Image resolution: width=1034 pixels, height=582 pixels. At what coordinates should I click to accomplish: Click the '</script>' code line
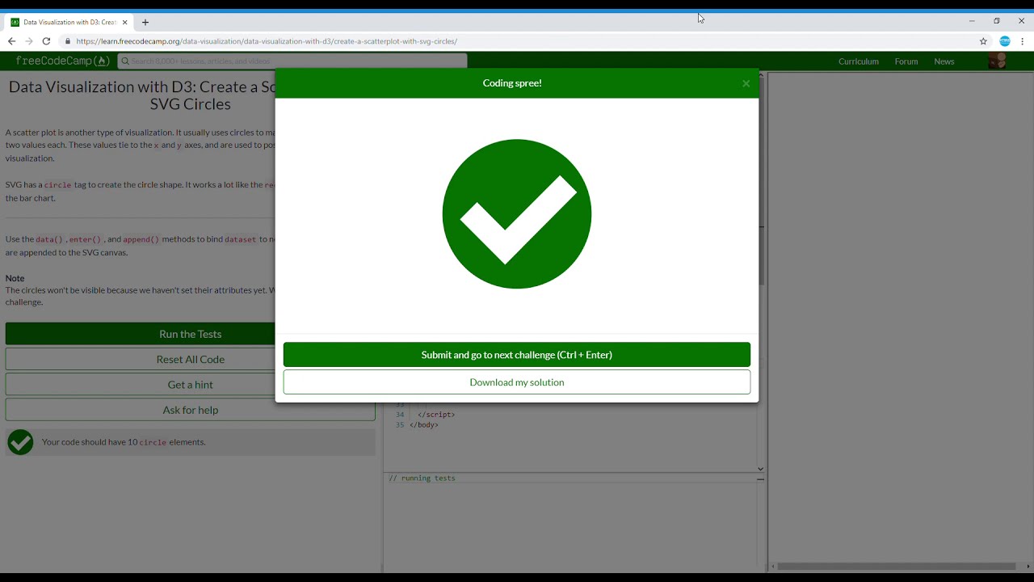coord(436,415)
